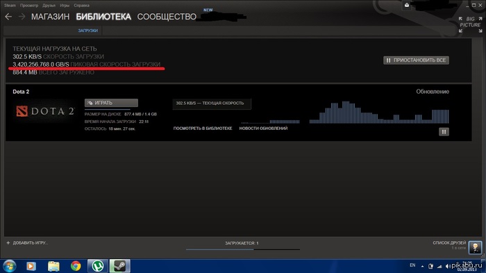486x273 pixels.
Task: Open Google Chrome from taskbar
Action: click(x=76, y=266)
